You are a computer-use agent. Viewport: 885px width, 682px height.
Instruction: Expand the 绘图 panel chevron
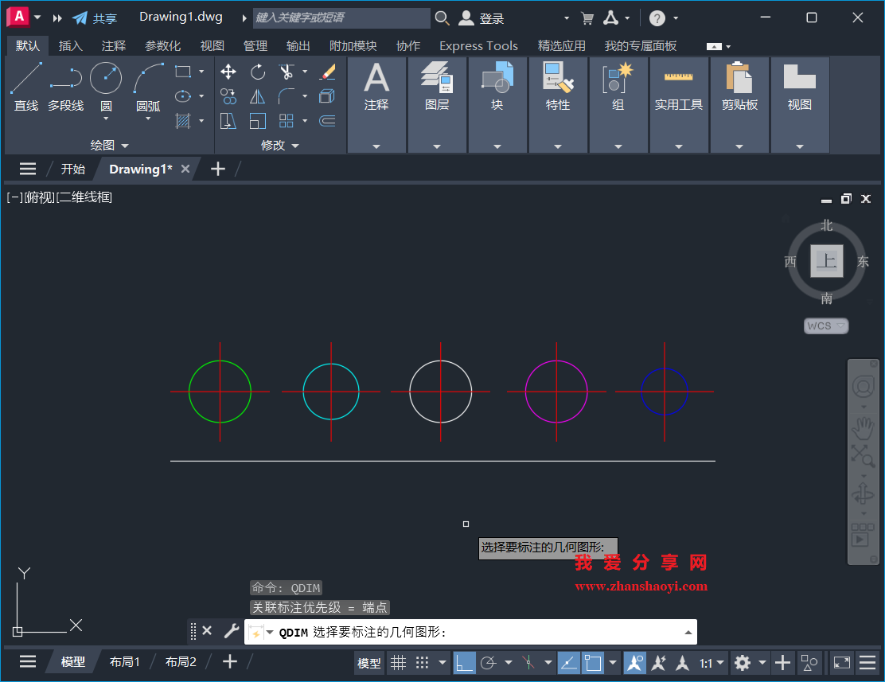[124, 145]
